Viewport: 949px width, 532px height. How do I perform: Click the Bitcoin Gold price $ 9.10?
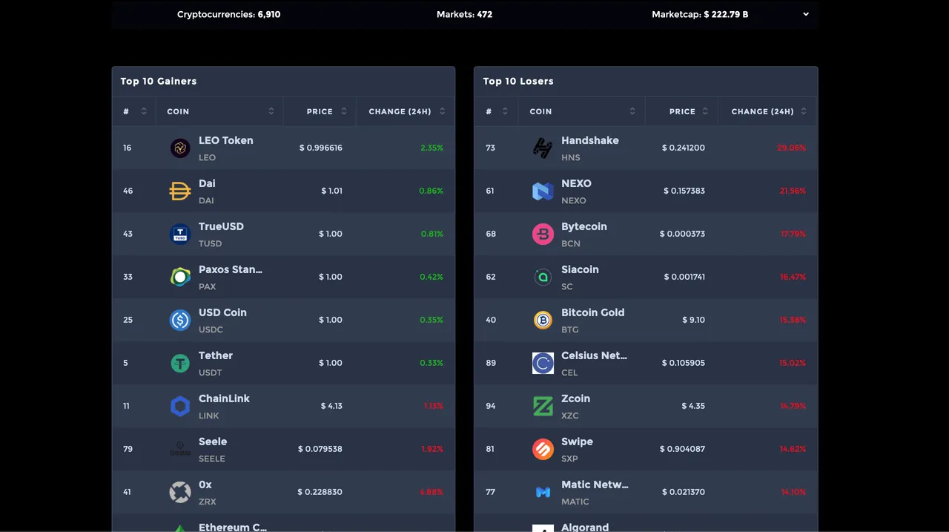[x=694, y=320]
